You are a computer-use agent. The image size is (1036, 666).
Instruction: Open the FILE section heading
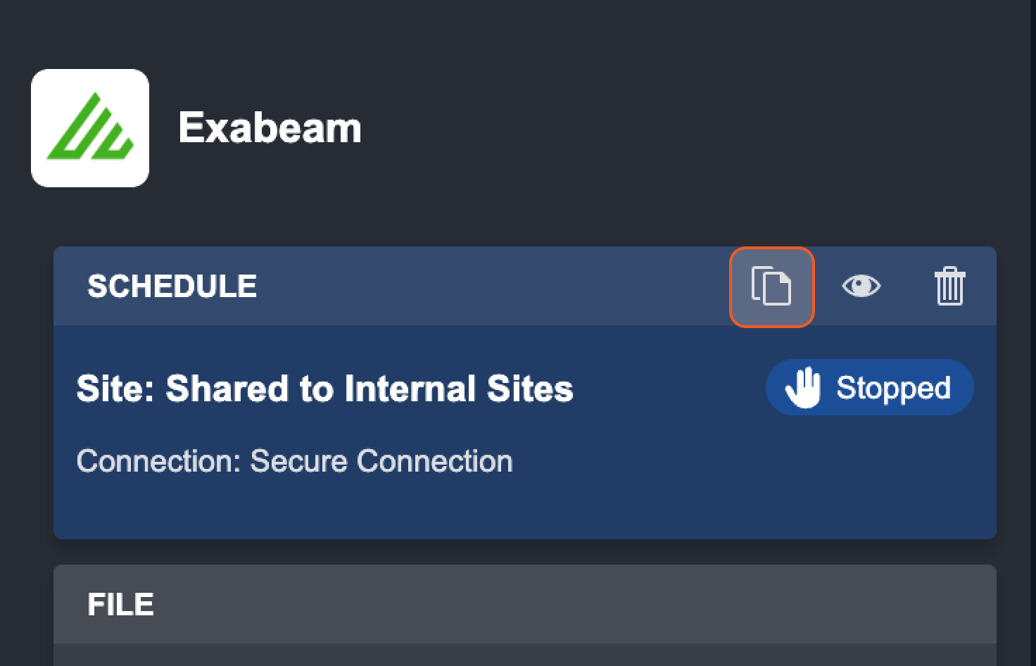[x=120, y=605]
